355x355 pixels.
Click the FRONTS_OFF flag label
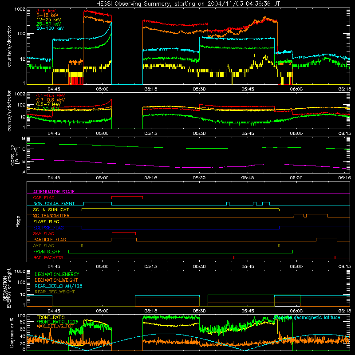pos(47,252)
